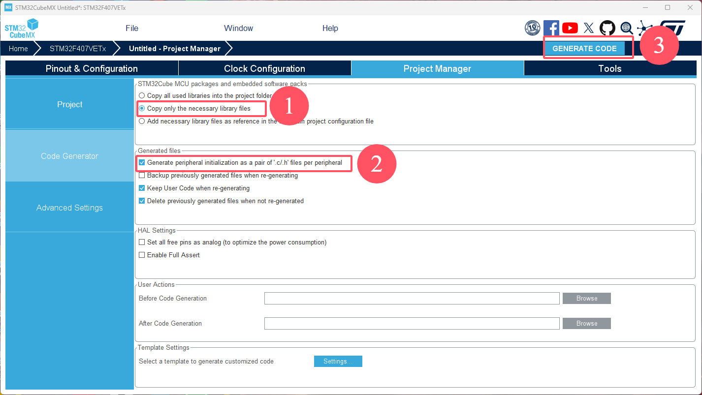Screen dimensions: 702x395
Task: Click the 'User Actions' group label
Action: pos(156,284)
